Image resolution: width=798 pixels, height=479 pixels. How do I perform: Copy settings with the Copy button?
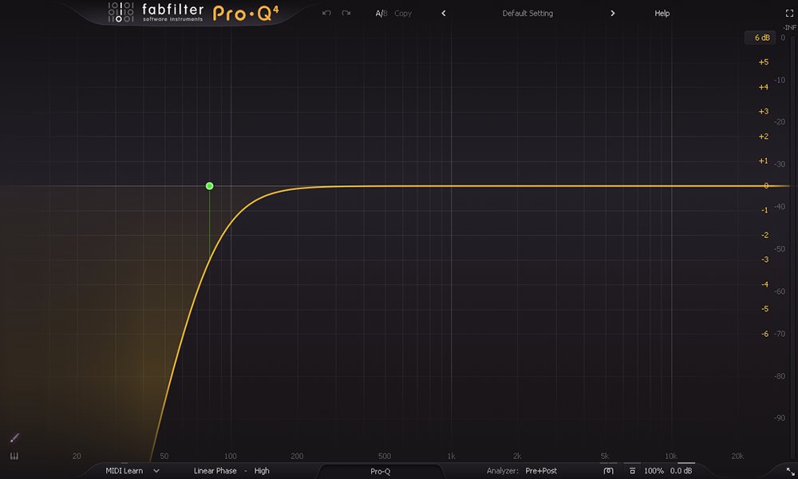pos(403,14)
